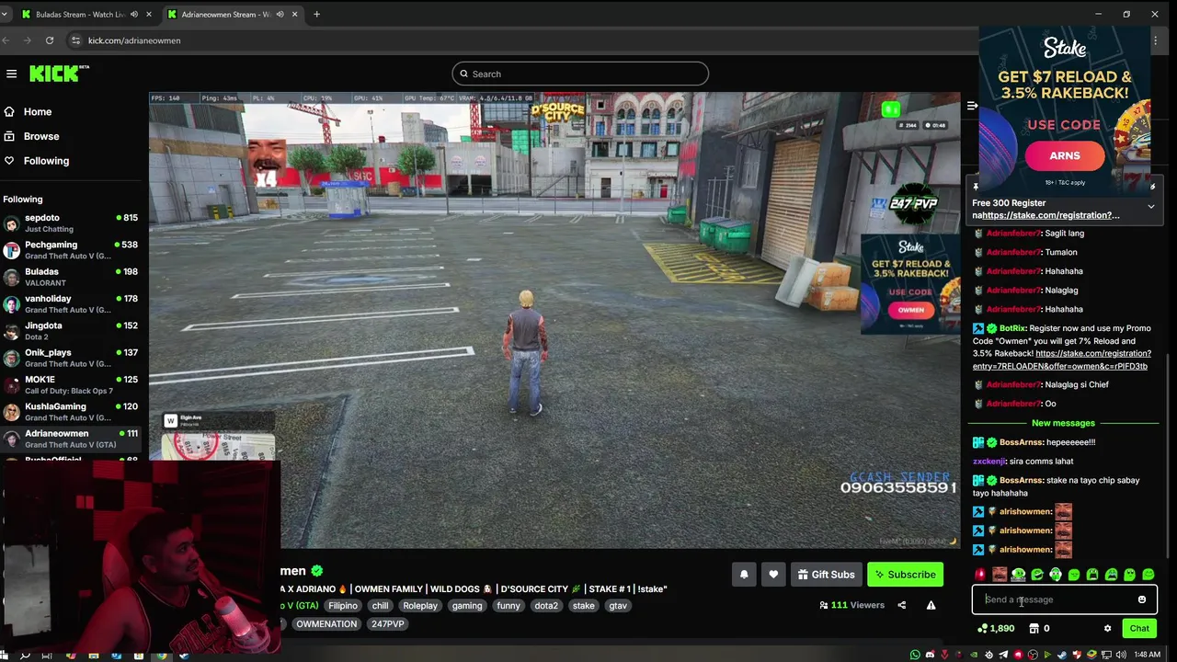Subscribe to Adrianeowmen's channel
Image resolution: width=1177 pixels, height=662 pixels.
point(905,575)
